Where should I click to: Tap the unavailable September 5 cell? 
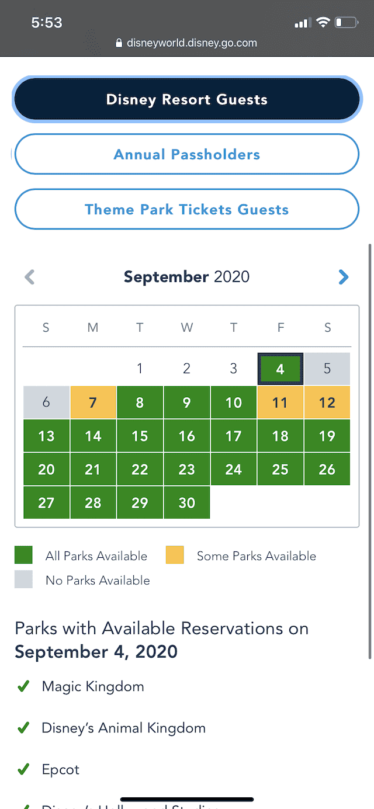point(327,369)
